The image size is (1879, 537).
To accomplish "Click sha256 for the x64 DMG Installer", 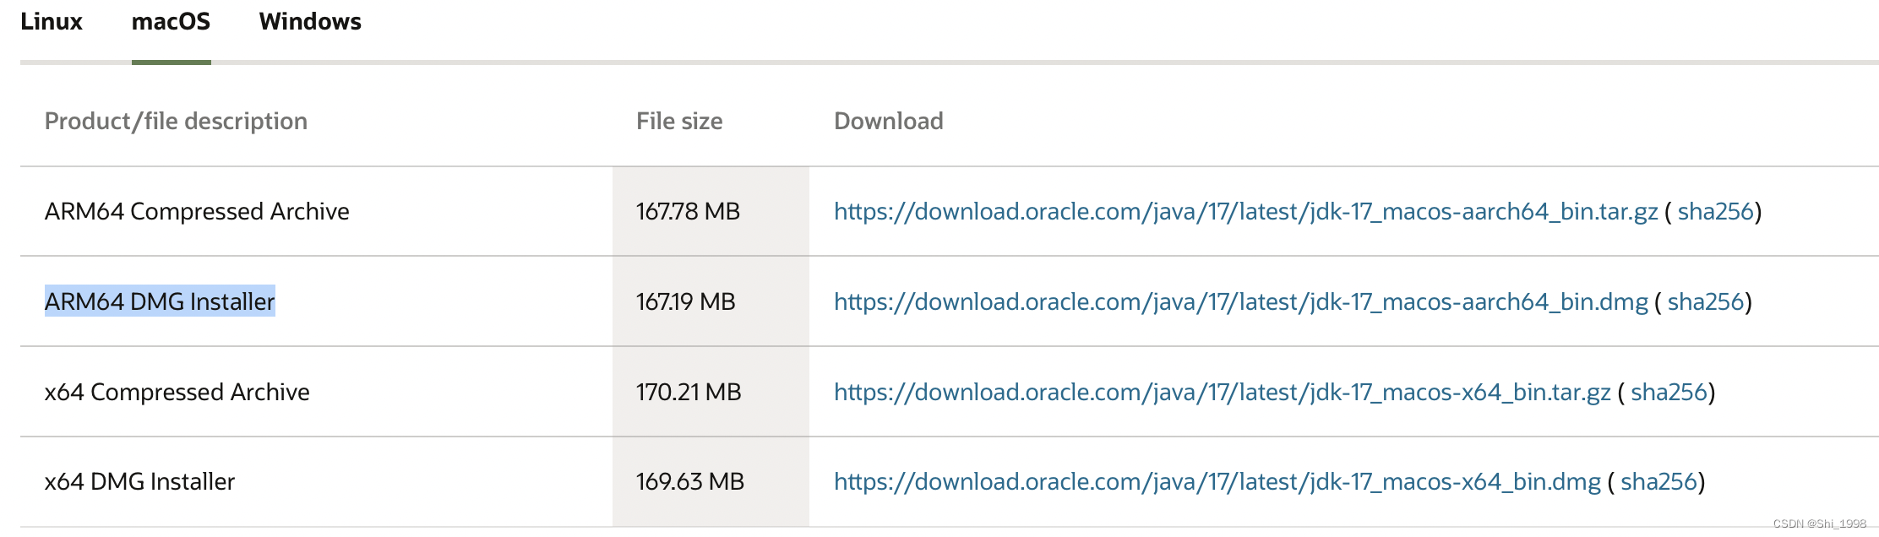I will tap(1659, 481).
